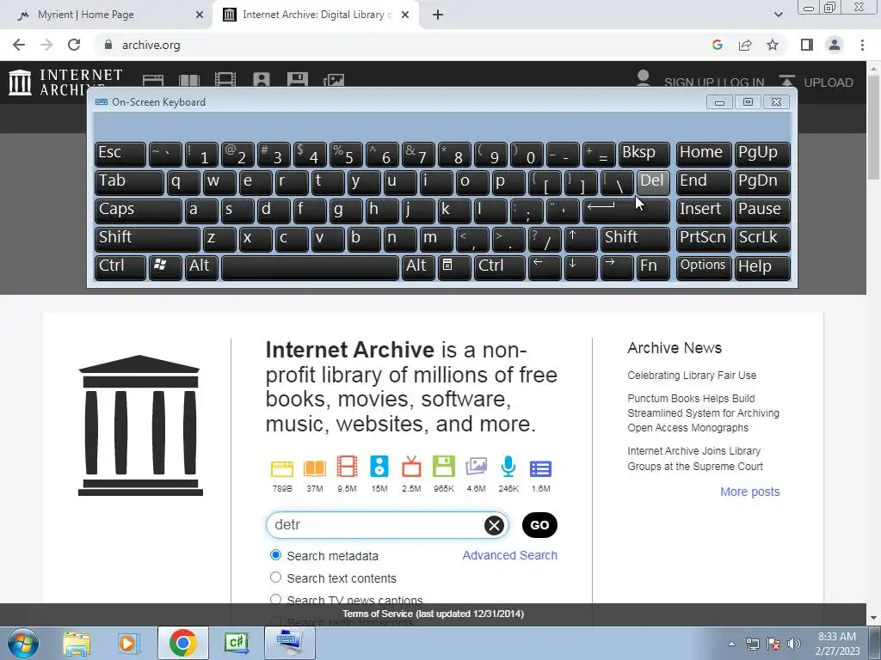This screenshot has width=881, height=660.
Task: Click the user silhouette icon beside Sign Up
Action: [x=644, y=78]
